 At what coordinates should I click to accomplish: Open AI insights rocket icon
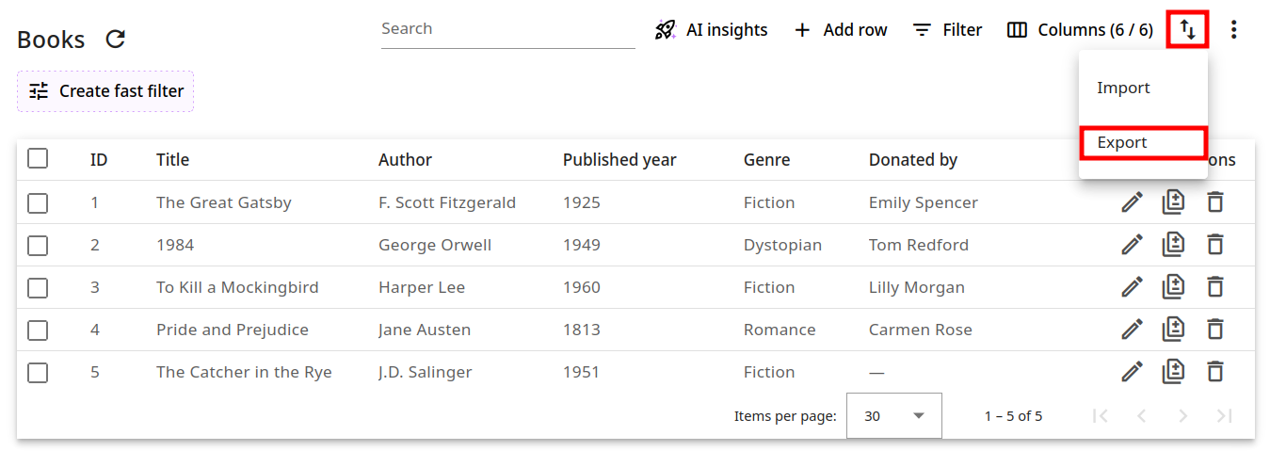[x=666, y=30]
